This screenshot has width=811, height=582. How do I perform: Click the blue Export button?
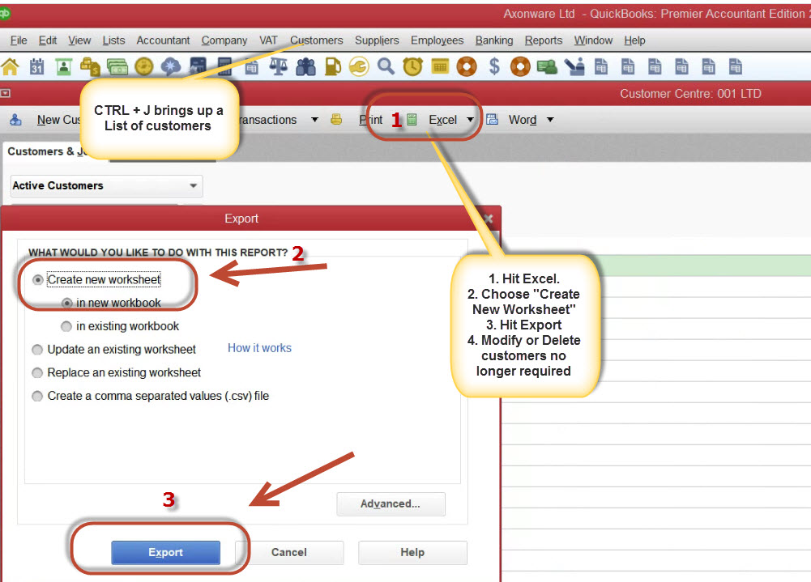pyautogui.click(x=165, y=553)
